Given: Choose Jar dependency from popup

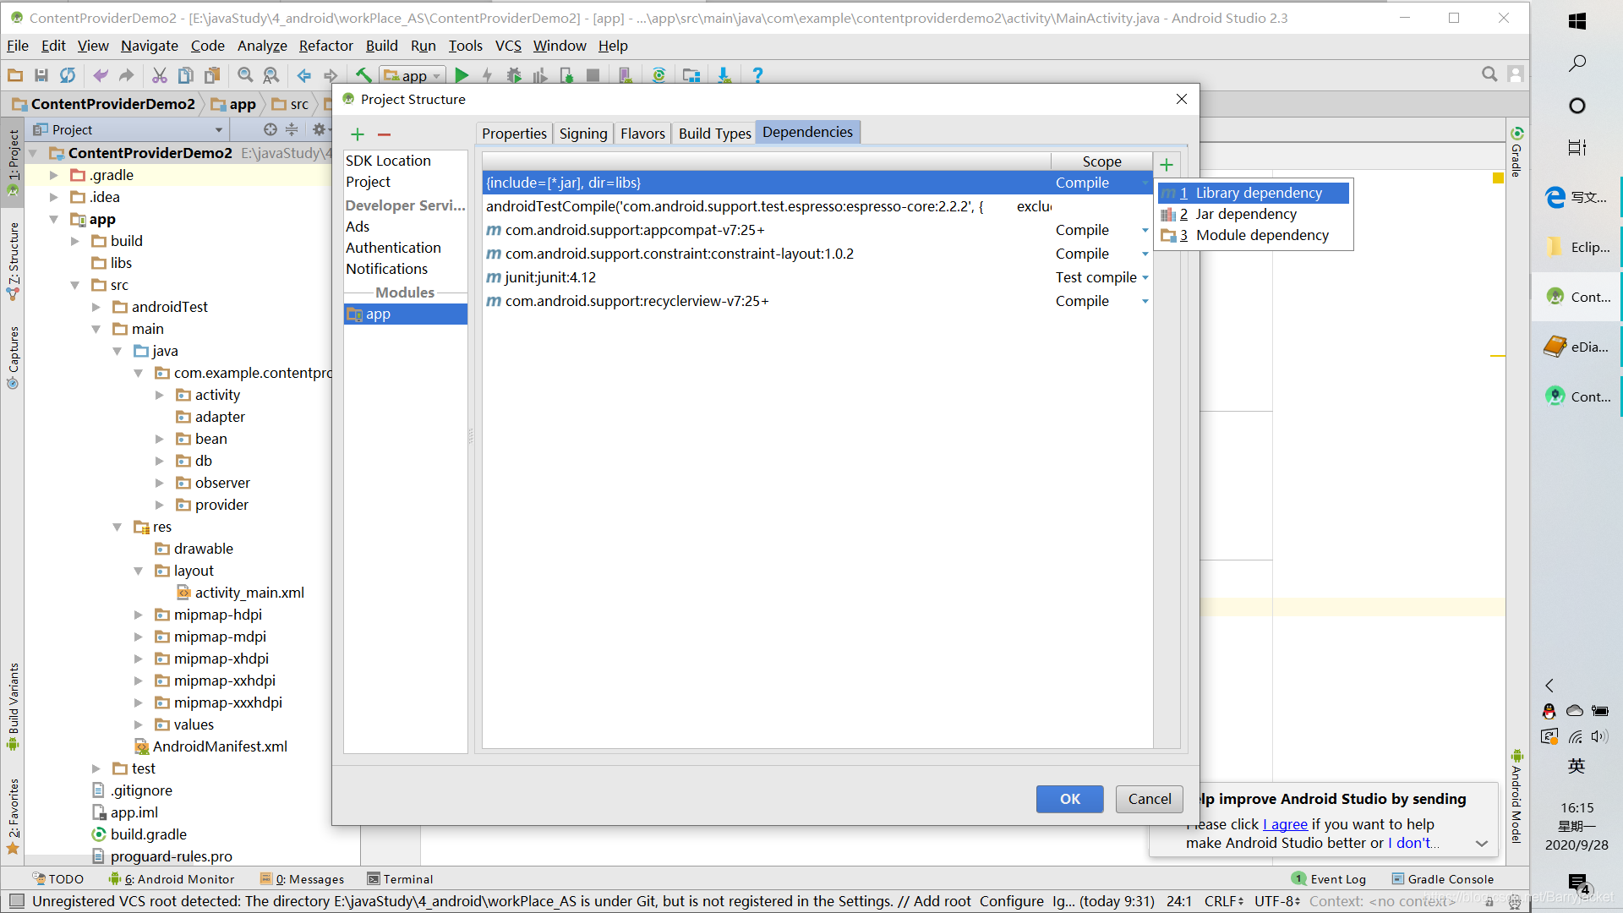Looking at the screenshot, I should coord(1254,214).
